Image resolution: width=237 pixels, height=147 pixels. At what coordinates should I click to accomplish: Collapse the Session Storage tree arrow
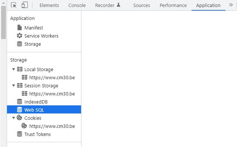[14, 85]
